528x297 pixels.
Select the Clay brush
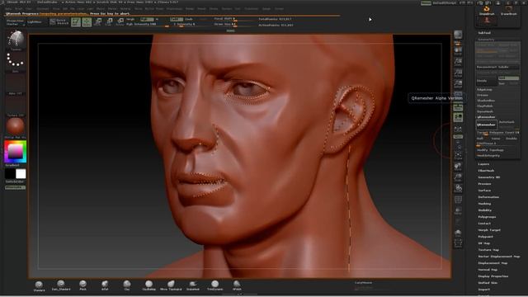pos(127,285)
